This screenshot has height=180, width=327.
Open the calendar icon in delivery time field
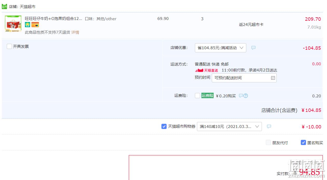273,78
